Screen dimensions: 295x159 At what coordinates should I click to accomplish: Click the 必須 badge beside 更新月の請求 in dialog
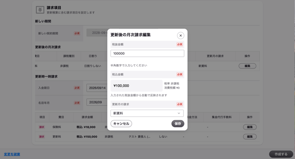(180, 104)
